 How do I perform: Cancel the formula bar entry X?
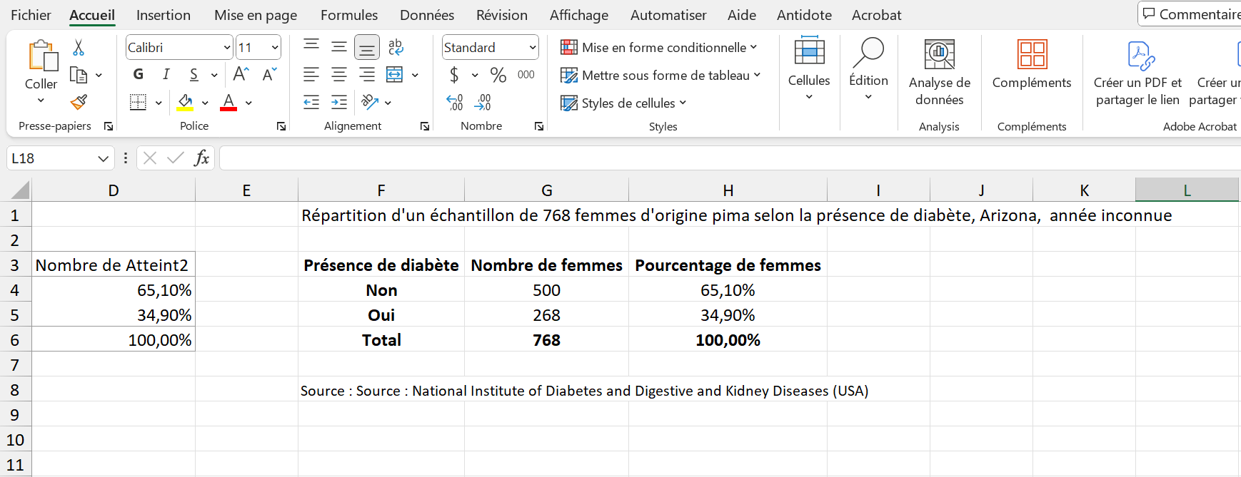[150, 158]
